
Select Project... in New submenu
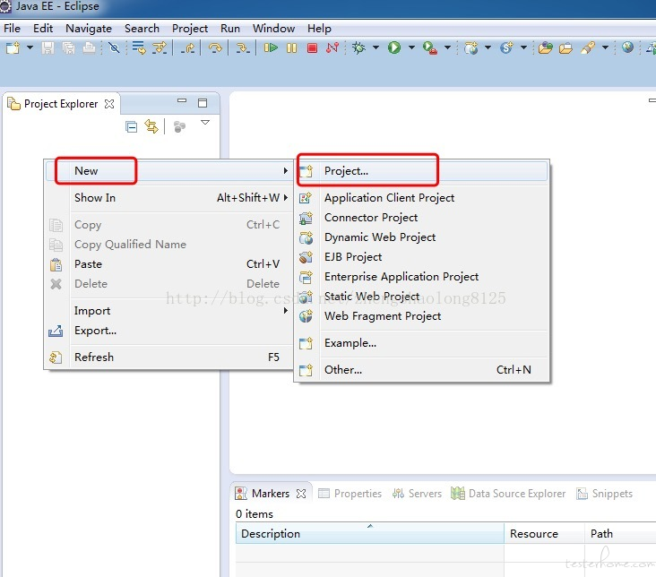[x=422, y=171]
